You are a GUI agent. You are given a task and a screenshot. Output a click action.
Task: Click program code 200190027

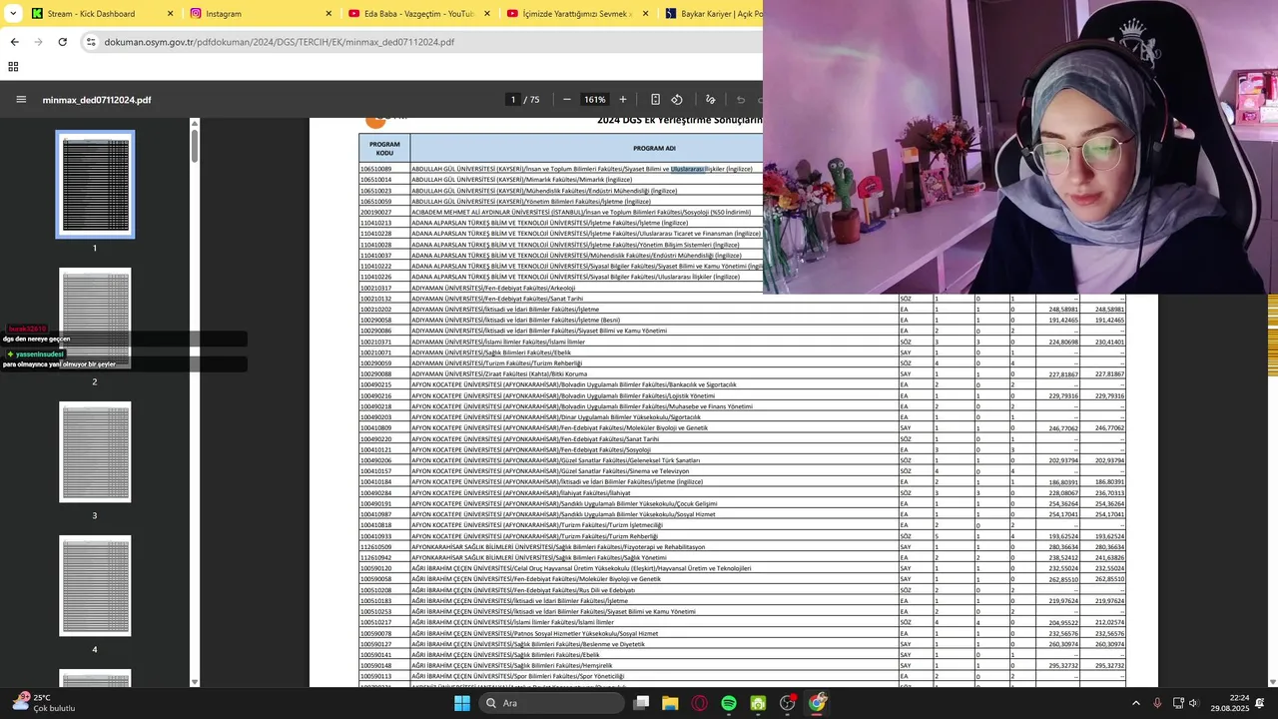click(x=375, y=212)
